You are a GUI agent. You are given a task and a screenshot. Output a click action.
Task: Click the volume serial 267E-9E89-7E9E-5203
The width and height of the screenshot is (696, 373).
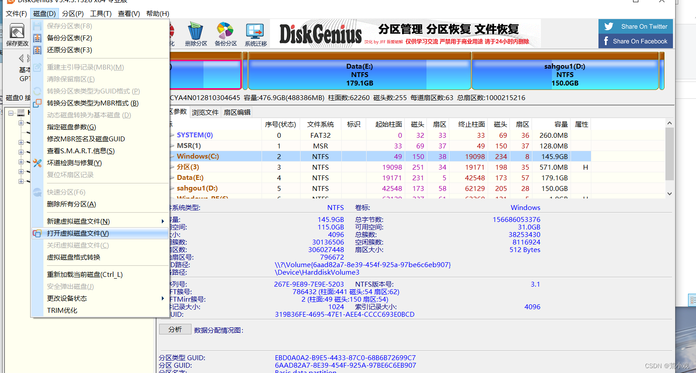309,284
